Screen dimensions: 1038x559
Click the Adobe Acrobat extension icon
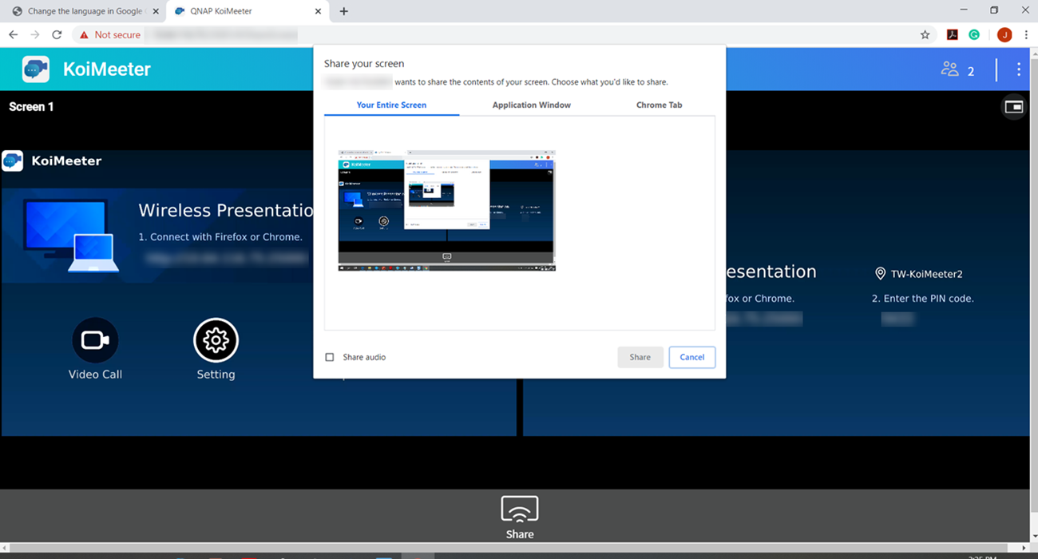click(x=952, y=34)
